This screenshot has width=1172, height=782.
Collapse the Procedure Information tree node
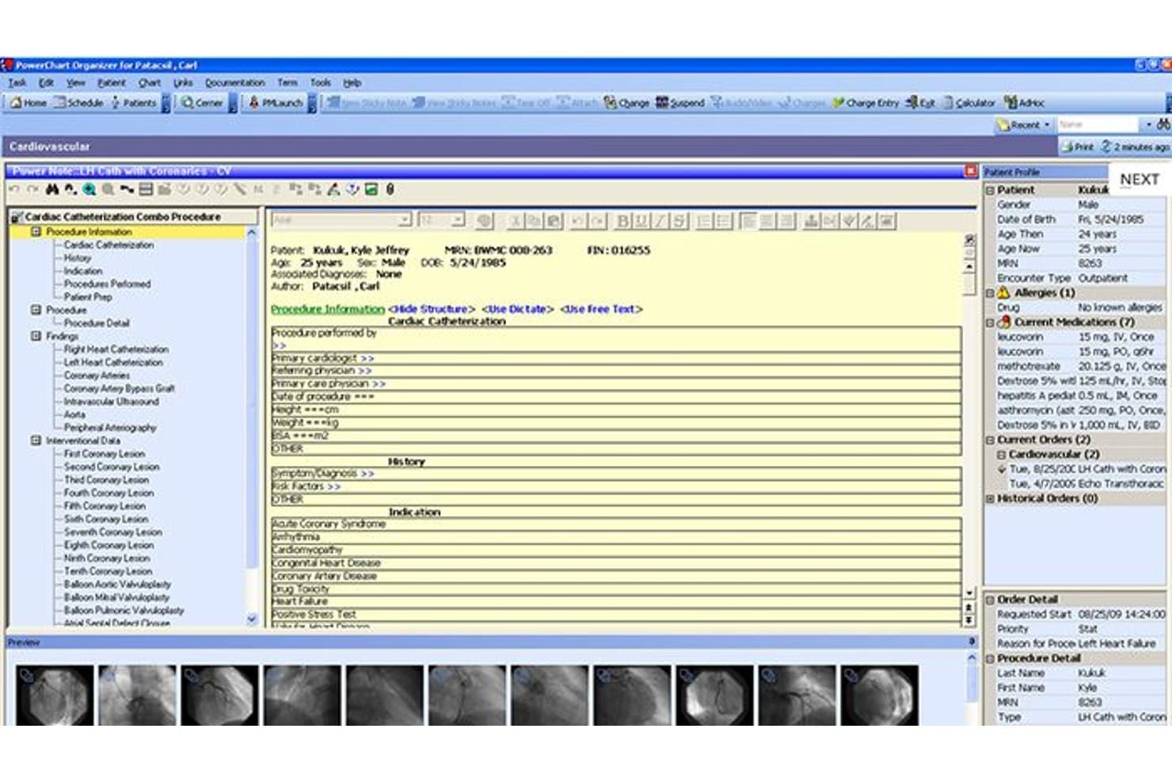click(36, 231)
